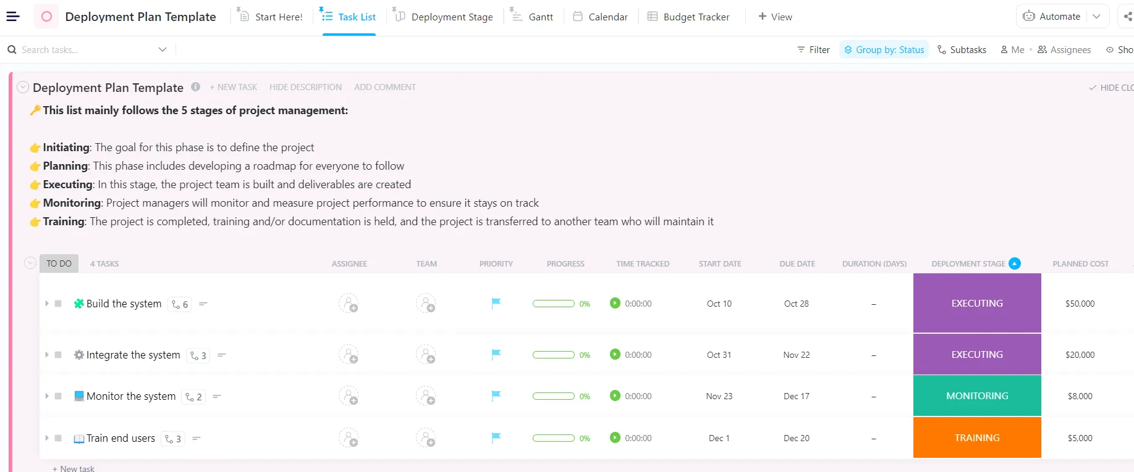This screenshot has height=472, width=1134.
Task: Open subtasks count on Train end users
Action: [x=173, y=439]
